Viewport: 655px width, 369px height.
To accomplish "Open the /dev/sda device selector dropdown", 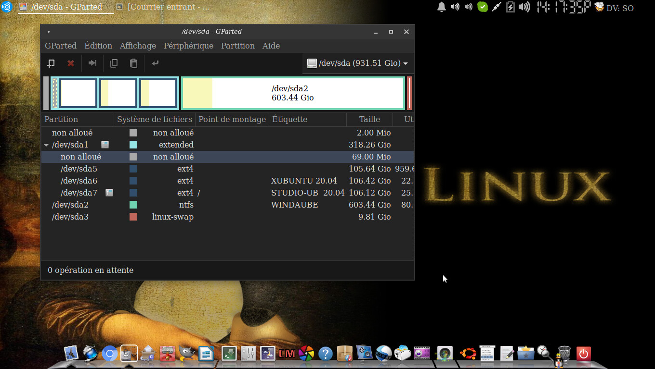I will pyautogui.click(x=357, y=63).
